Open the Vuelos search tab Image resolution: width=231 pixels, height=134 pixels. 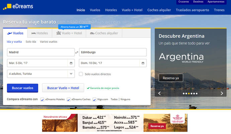pyautogui.click(x=15, y=33)
